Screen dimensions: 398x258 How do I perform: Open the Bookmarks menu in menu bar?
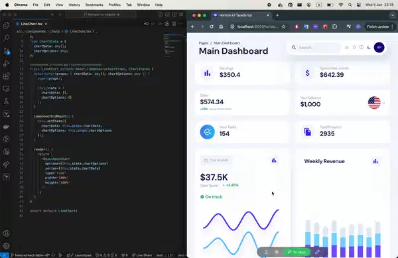tap(94, 5)
